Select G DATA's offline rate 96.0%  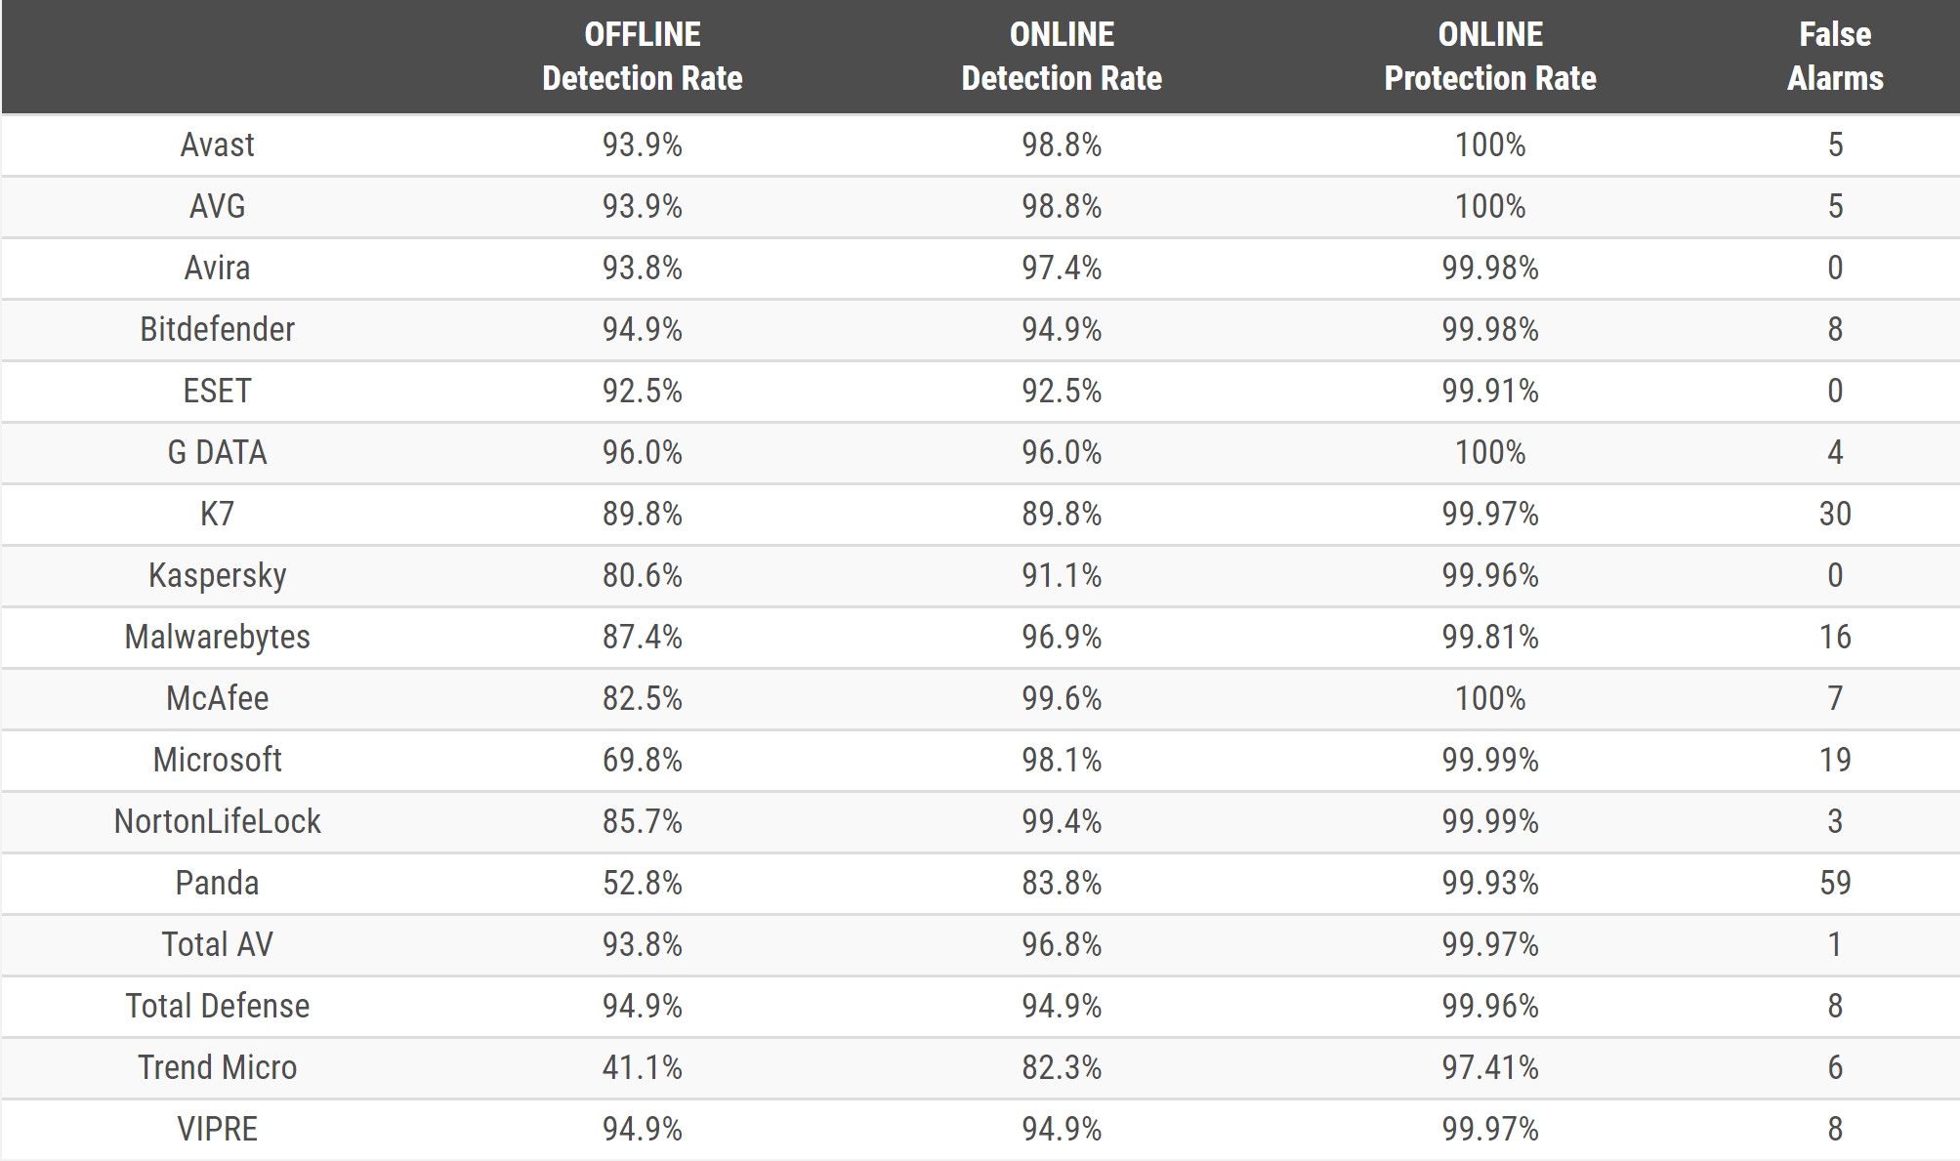point(642,453)
